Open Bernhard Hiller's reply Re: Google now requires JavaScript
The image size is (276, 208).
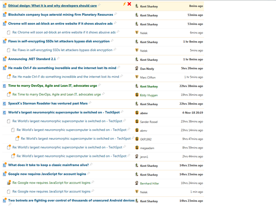pyautogui.click(x=51, y=183)
